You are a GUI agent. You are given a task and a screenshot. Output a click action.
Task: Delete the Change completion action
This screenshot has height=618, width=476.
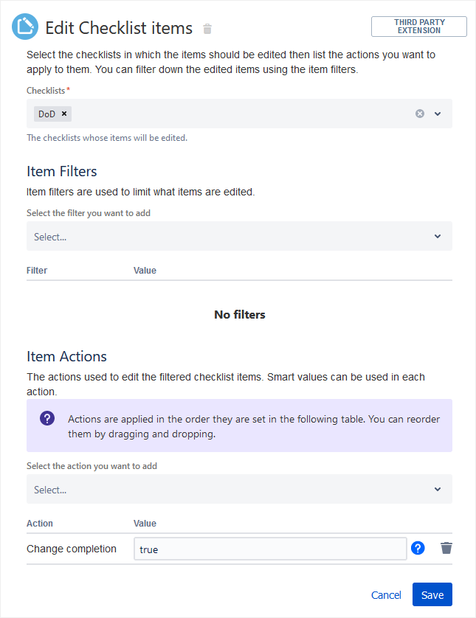tap(446, 548)
